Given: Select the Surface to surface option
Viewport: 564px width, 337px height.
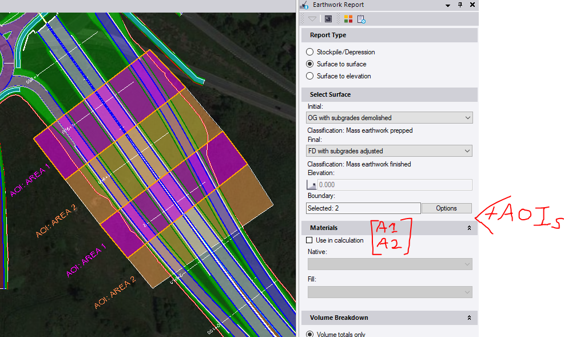Looking at the screenshot, I should (310, 64).
